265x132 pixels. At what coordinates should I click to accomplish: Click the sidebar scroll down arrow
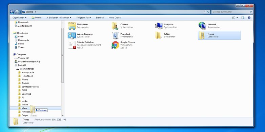63,115
